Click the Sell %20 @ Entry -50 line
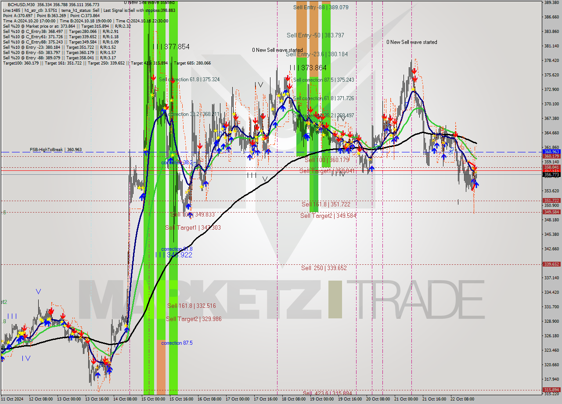 click(59, 52)
